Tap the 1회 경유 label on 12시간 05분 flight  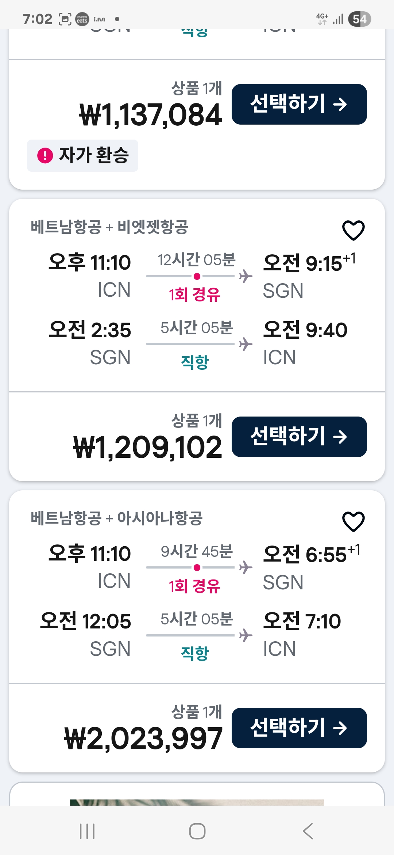click(x=194, y=294)
